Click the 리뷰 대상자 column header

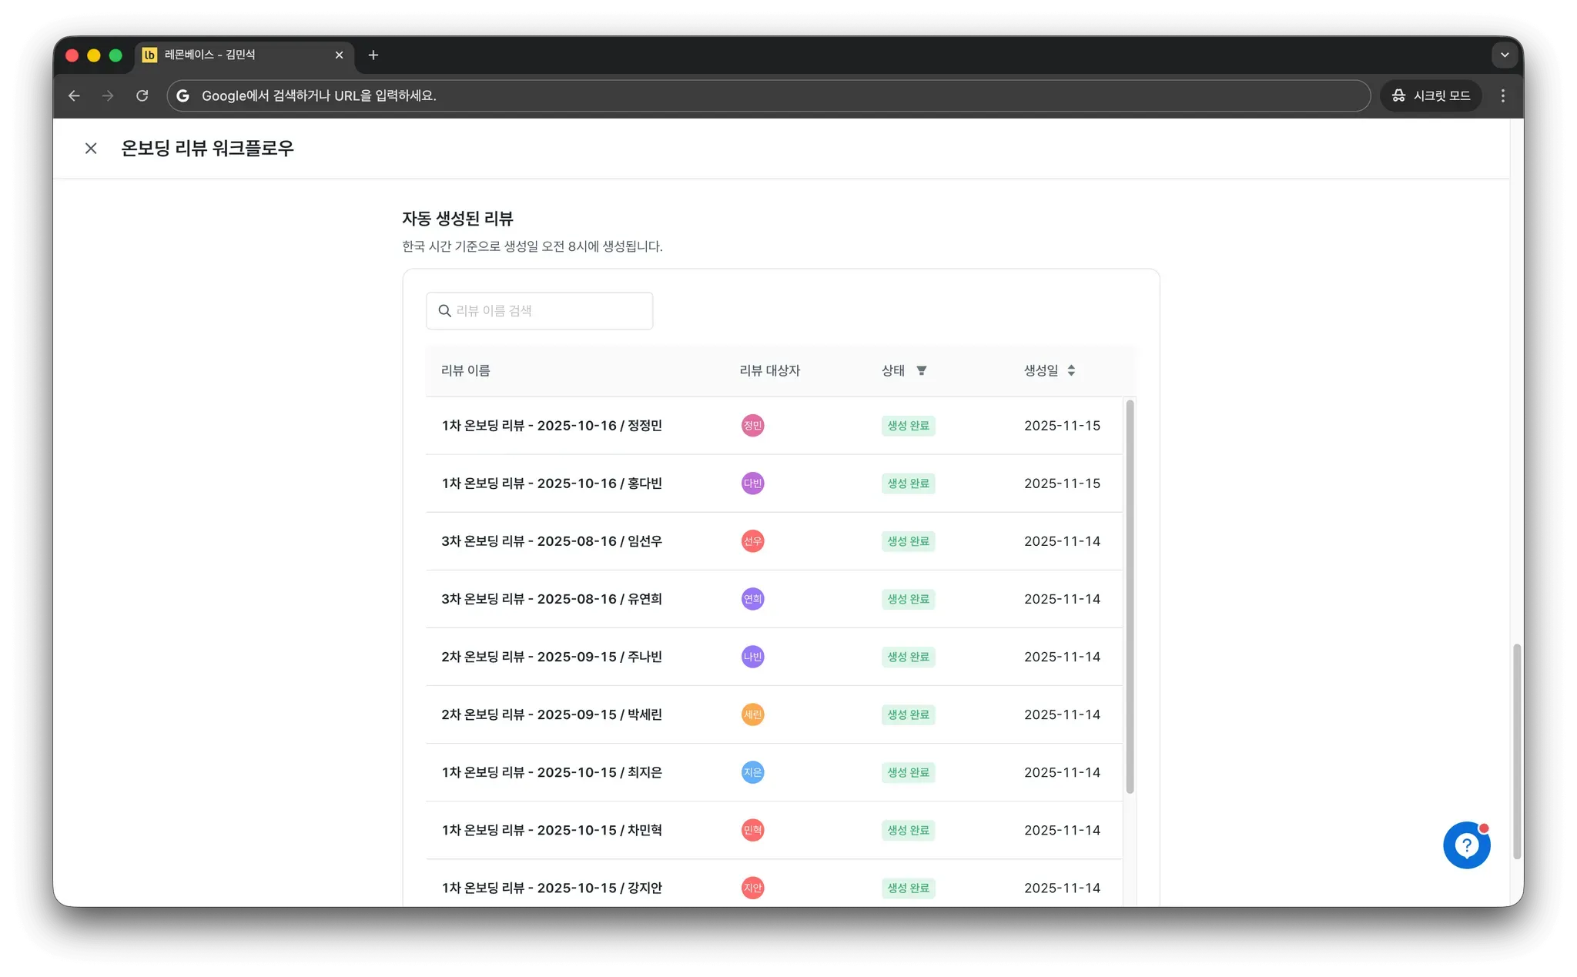(769, 371)
